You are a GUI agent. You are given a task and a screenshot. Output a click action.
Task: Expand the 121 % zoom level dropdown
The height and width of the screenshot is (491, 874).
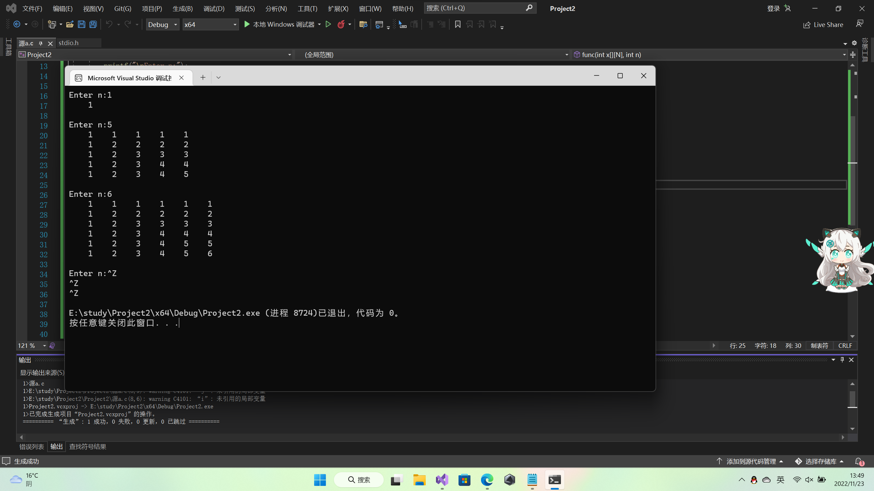tap(44, 346)
